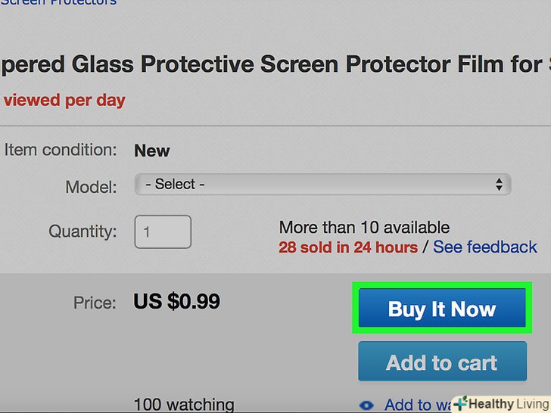Click the red 'viewed per day' text
Screen dimensions: 551x413
pos(64,100)
